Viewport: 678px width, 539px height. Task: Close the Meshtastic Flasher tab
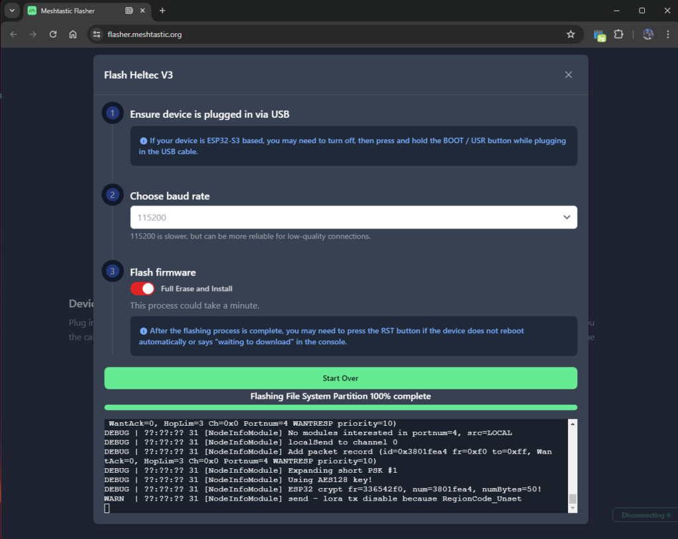click(142, 11)
